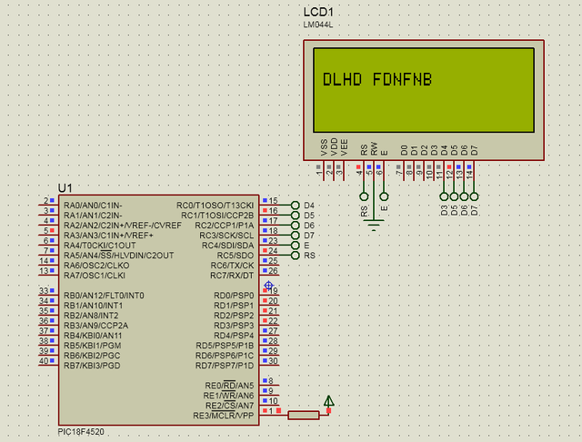
Task: Click the RA0/AN0/C1IN- pin name
Action: pos(93,206)
